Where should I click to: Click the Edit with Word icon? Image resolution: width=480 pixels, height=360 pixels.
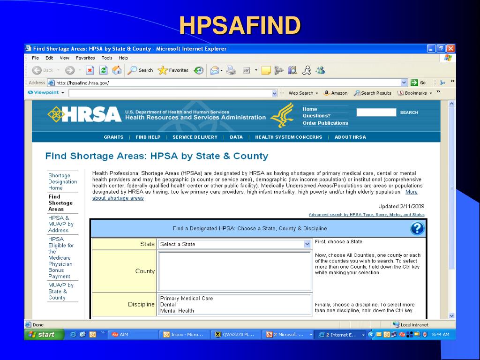(x=247, y=71)
